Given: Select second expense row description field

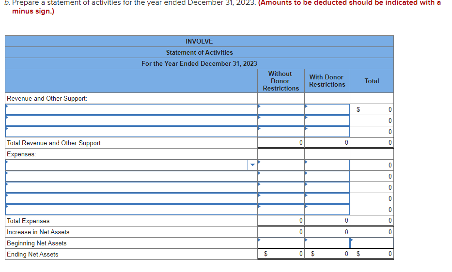Looking at the screenshot, I should (131, 176).
